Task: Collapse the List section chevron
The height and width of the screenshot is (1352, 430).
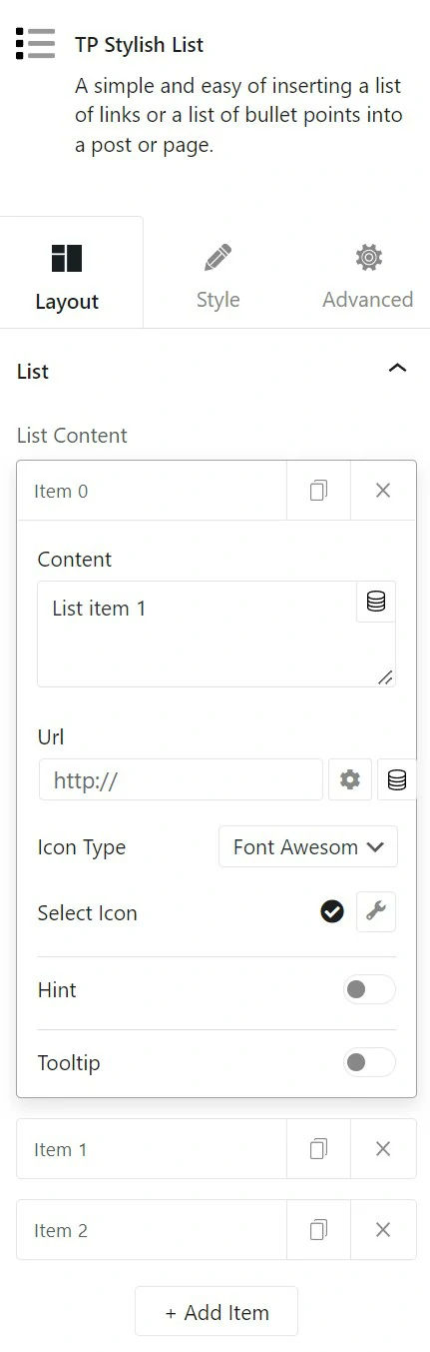Action: 397,369
